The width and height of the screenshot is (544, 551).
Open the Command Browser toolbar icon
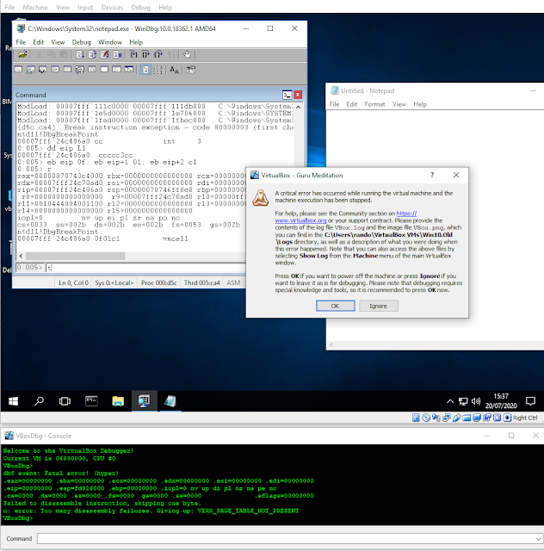tap(129, 69)
